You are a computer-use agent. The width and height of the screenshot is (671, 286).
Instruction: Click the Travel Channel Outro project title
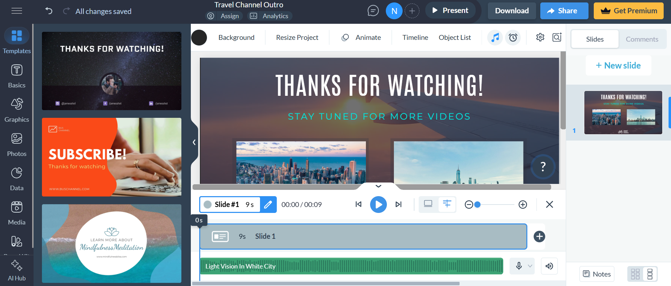tap(249, 5)
